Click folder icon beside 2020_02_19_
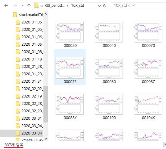Image resolution: width=166 pixels, height=149 pixels. (x=18, y=96)
